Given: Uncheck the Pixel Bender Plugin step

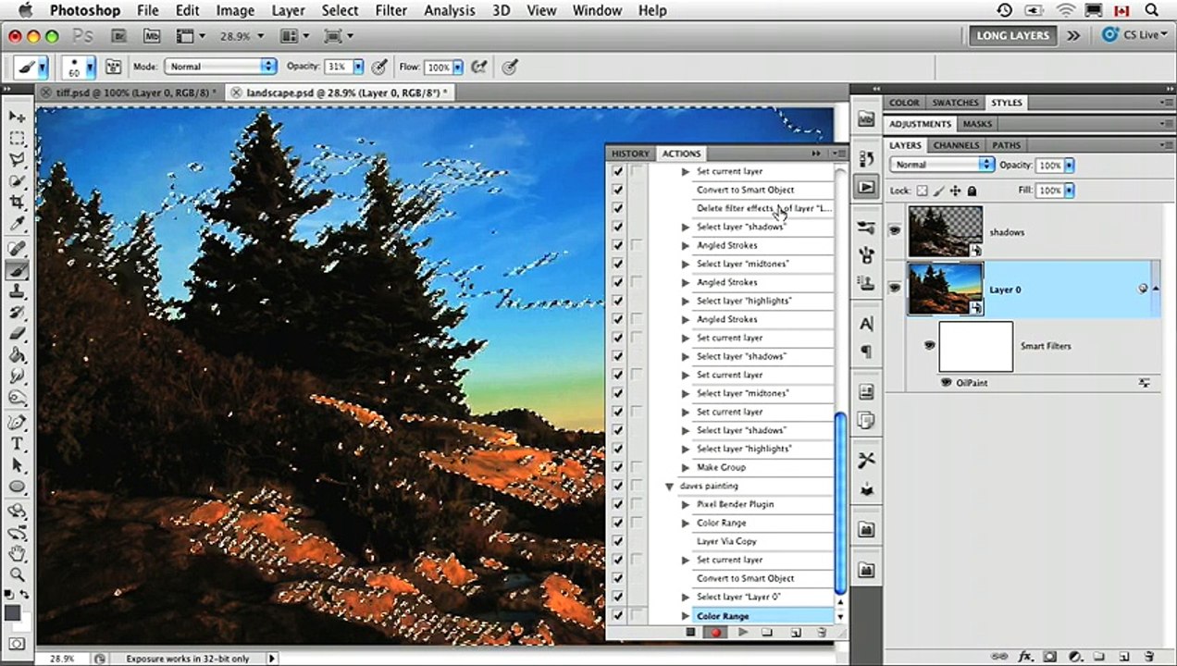Looking at the screenshot, I should [x=617, y=504].
